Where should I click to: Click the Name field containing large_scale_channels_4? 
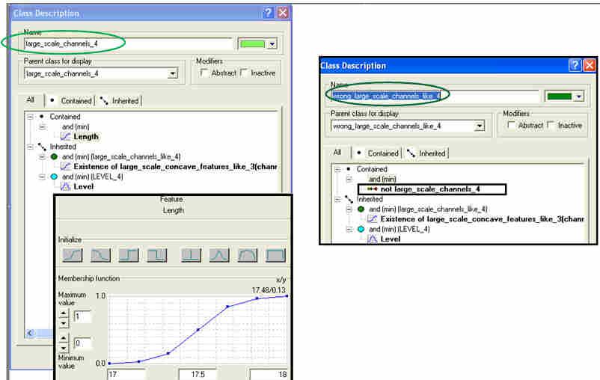coord(128,43)
